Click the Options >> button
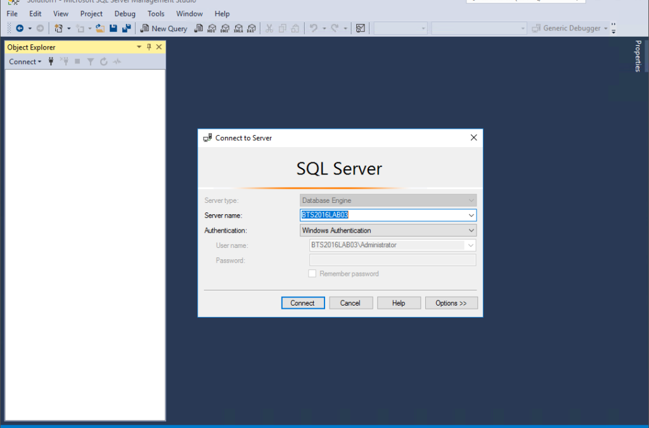 click(x=451, y=303)
